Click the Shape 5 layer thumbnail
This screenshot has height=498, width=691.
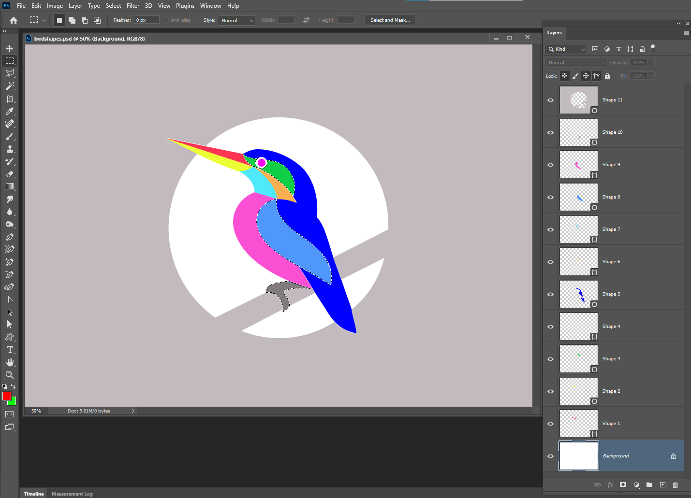[578, 294]
